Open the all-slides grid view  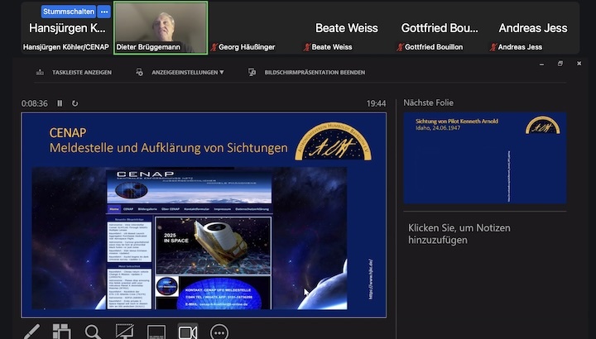point(62,332)
